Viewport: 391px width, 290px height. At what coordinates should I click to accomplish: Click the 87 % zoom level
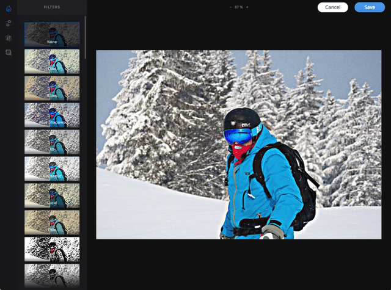pyautogui.click(x=238, y=7)
